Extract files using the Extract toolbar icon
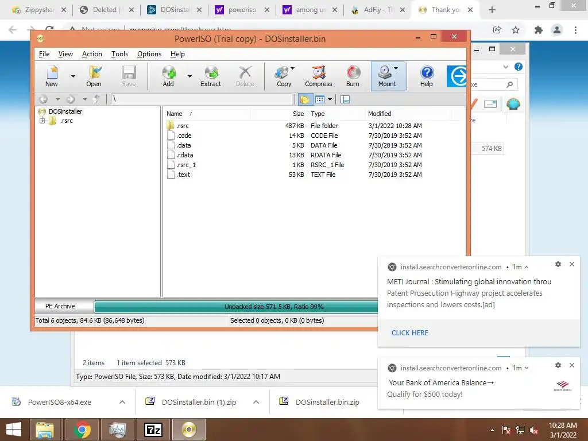 point(211,76)
